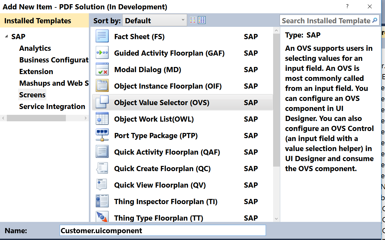This screenshot has height=240, width=385.
Task: Select Object Work List(OWL) text
Action: click(154, 119)
